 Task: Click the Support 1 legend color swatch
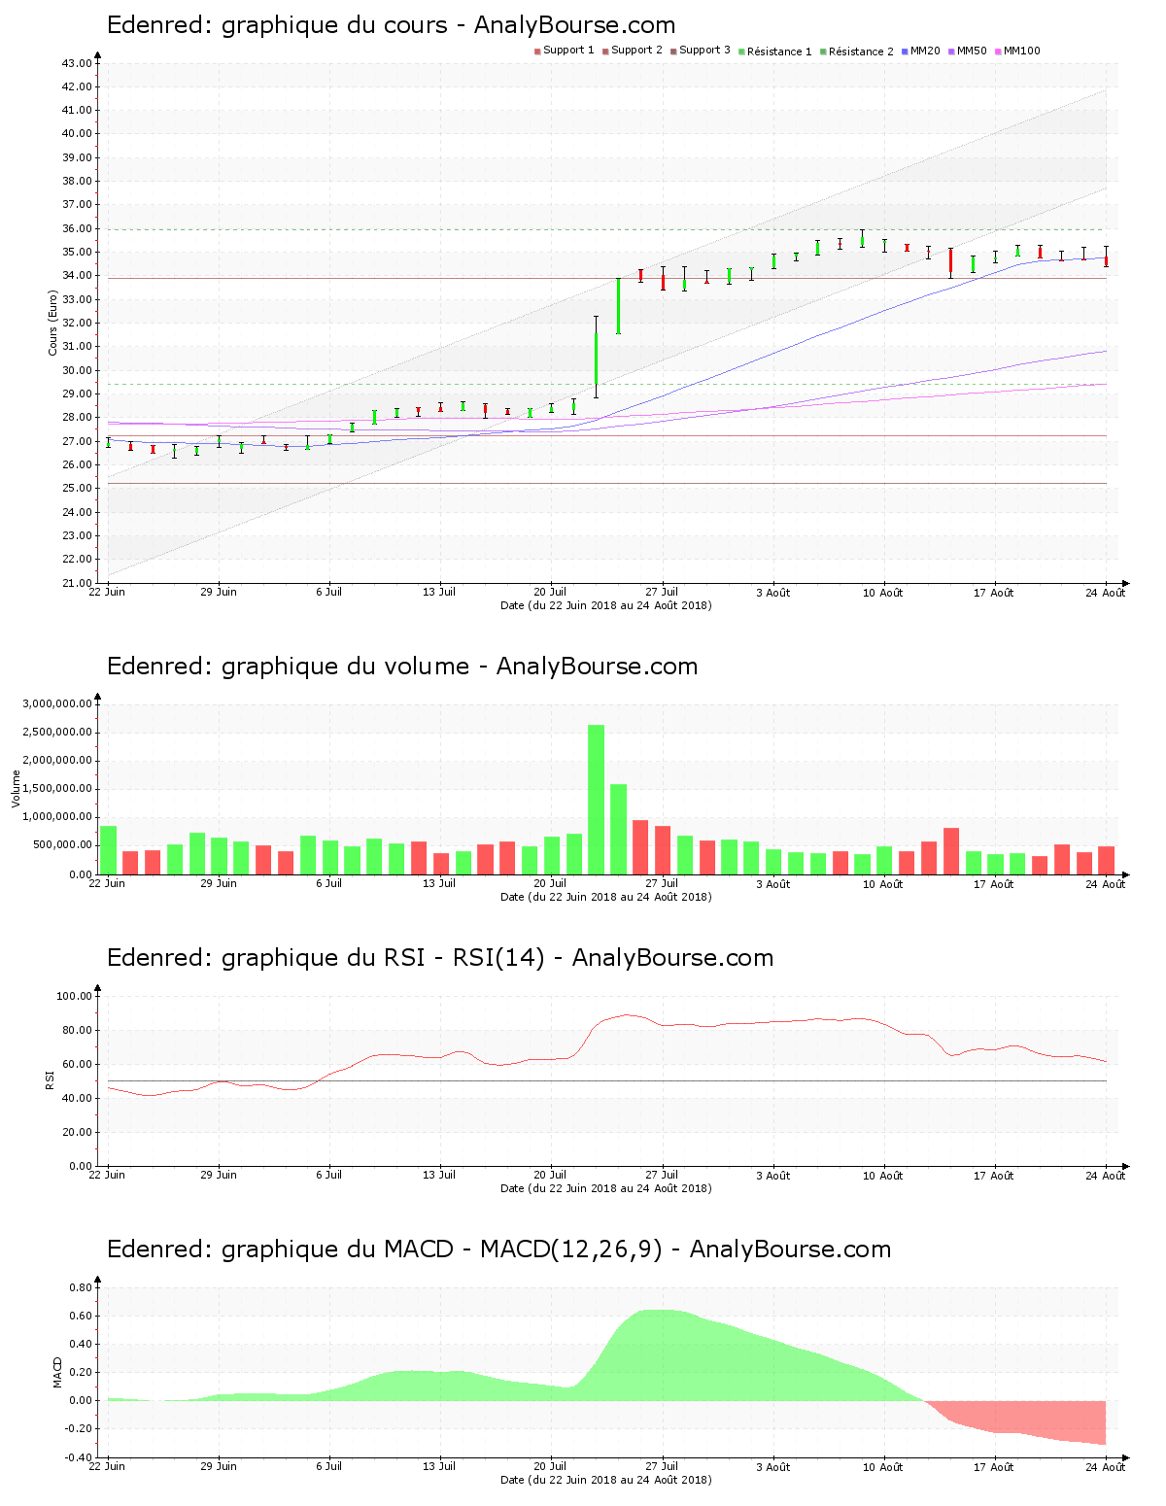tap(537, 51)
